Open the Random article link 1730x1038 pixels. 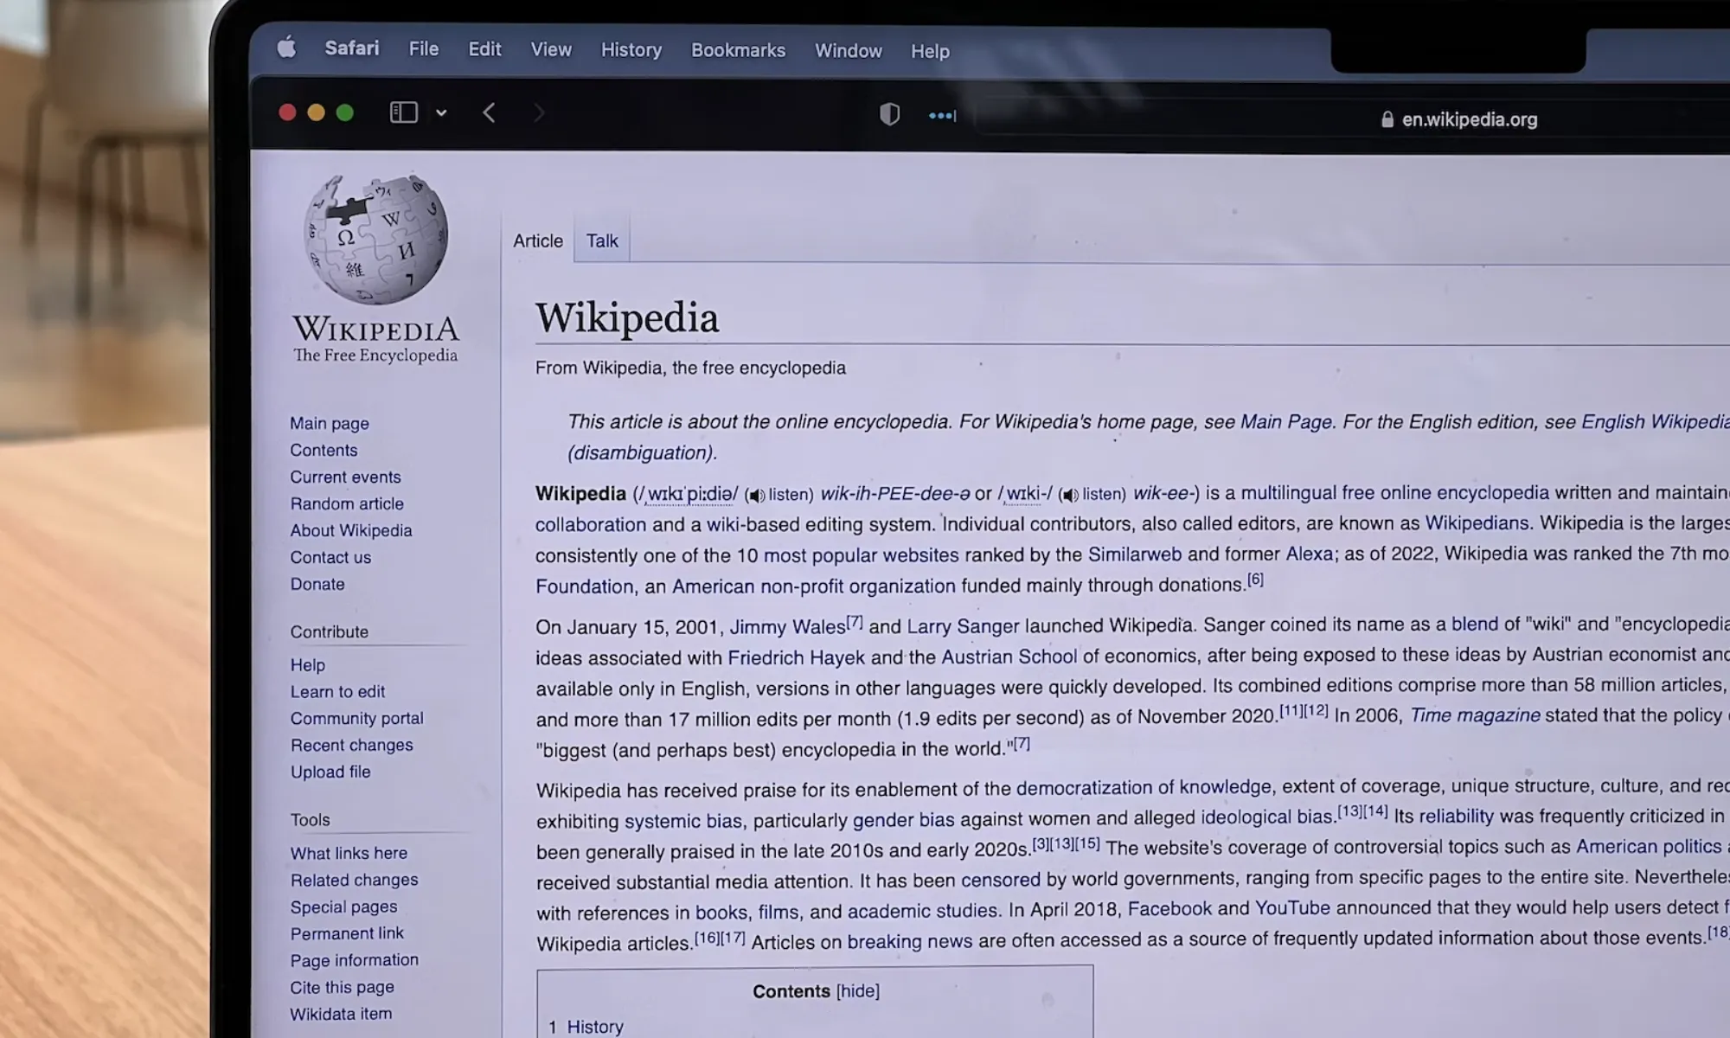point(347,503)
